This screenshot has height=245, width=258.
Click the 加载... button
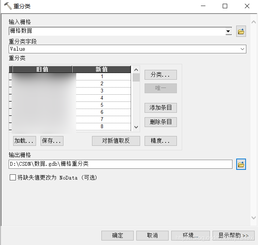point(24,141)
